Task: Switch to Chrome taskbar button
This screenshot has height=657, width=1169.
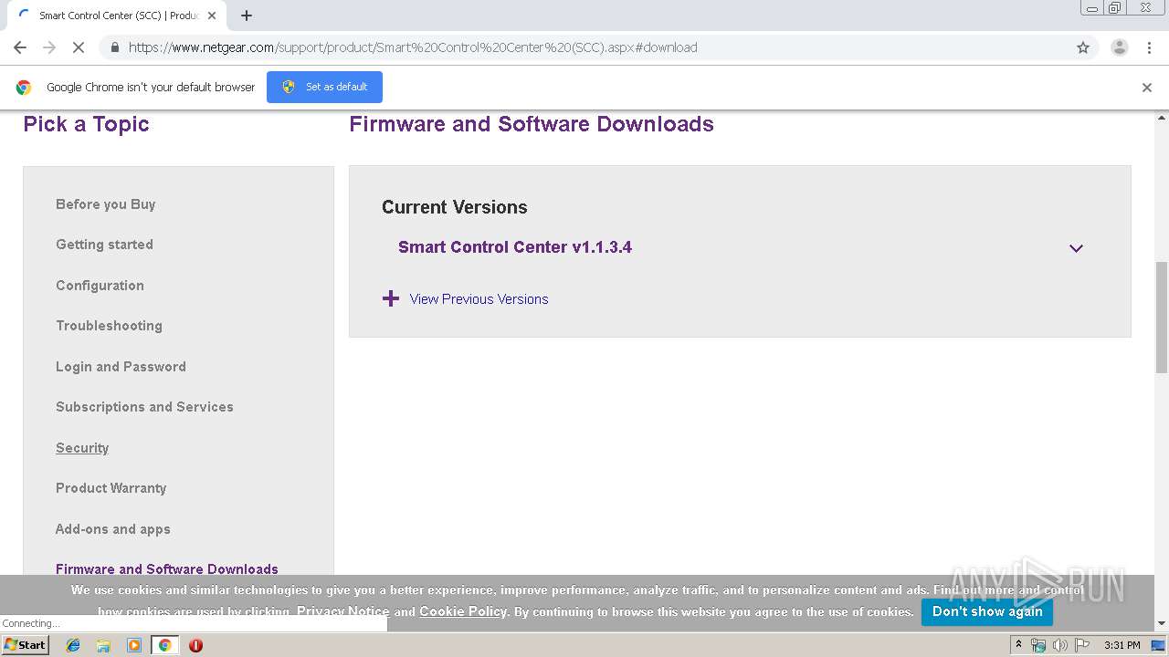Action: 164,645
